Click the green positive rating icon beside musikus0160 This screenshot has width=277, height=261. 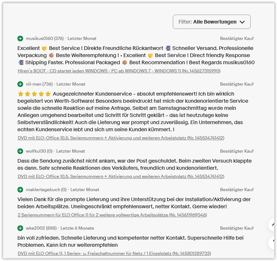pyautogui.click(x=20, y=39)
